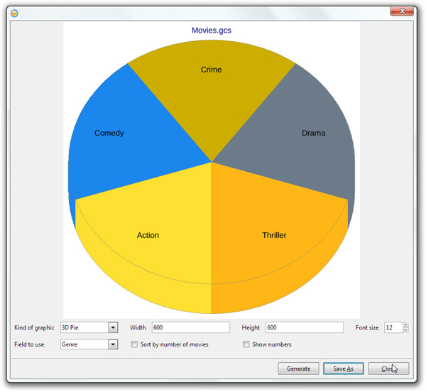Click the Movies.gcs chart title
The width and height of the screenshot is (426, 392).
tap(212, 30)
